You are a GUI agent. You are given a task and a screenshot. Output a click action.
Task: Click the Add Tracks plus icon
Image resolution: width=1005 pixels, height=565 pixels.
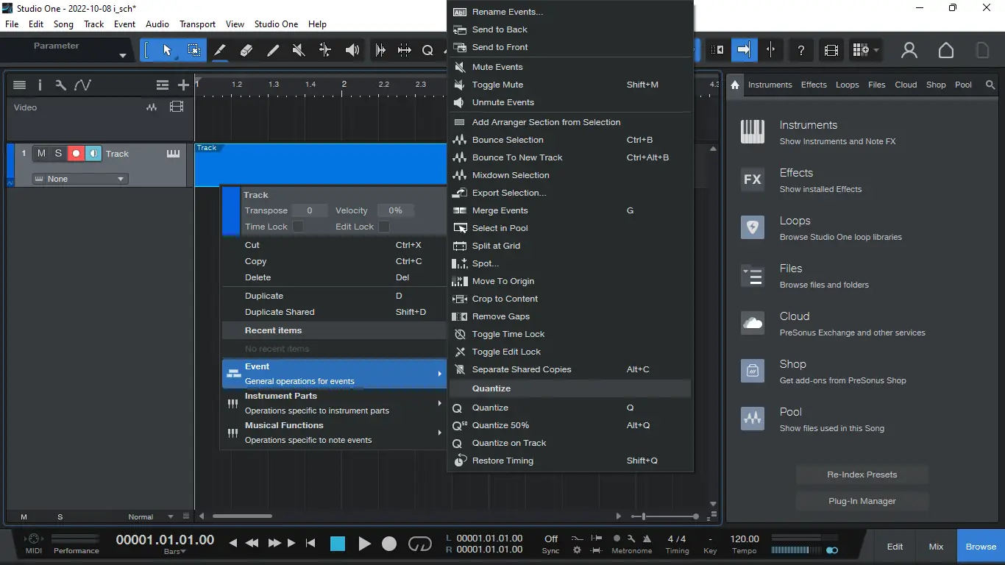[183, 85]
